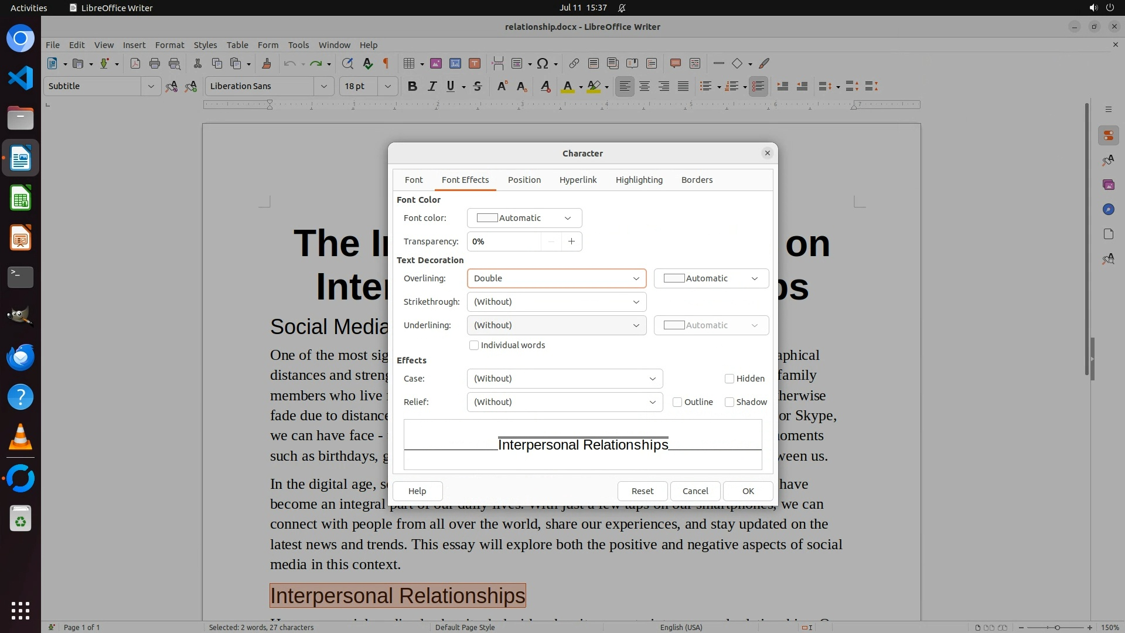Click the Insert Table icon
This screenshot has width=1125, height=633.
click(x=409, y=63)
